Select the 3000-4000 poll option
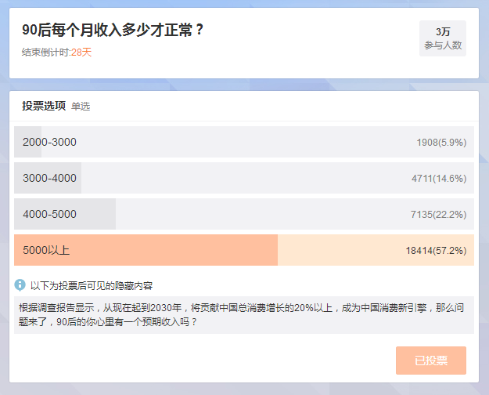489x395 pixels. click(244, 178)
